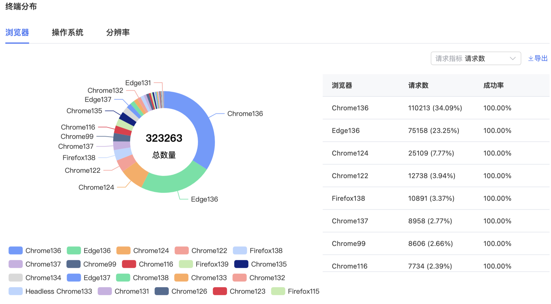The image size is (551, 304).
Task: Click the Edge131 chart label
Action: click(138, 83)
